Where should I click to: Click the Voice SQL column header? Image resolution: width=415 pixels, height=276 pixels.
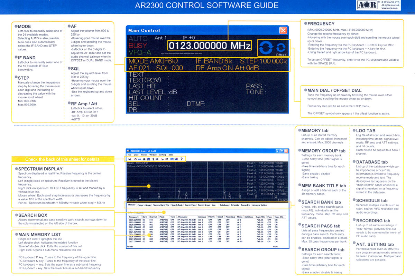[279, 217]
